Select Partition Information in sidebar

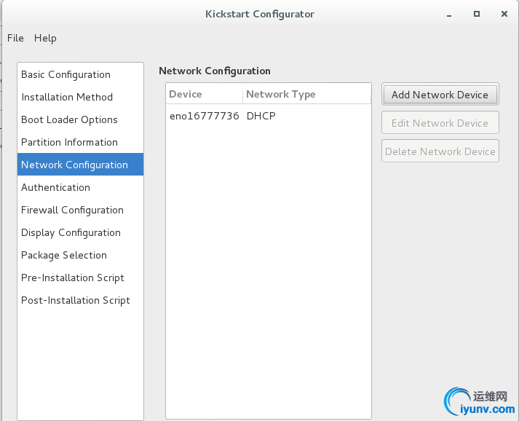[69, 142]
